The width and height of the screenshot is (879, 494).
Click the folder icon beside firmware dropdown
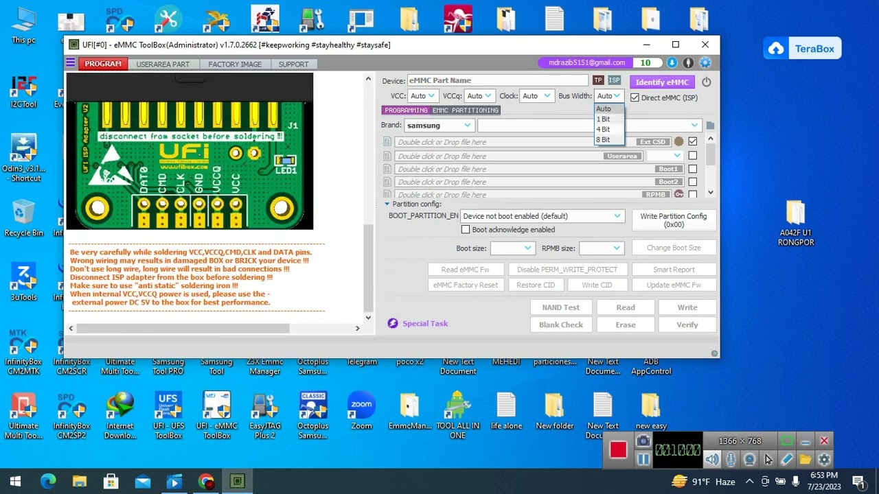[x=710, y=126]
